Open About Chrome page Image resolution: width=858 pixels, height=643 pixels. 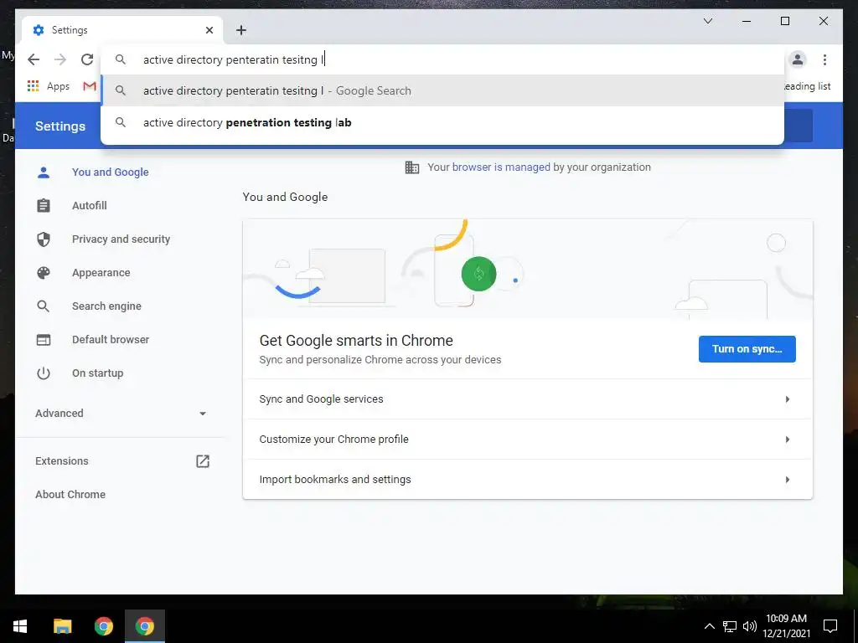coord(70,494)
